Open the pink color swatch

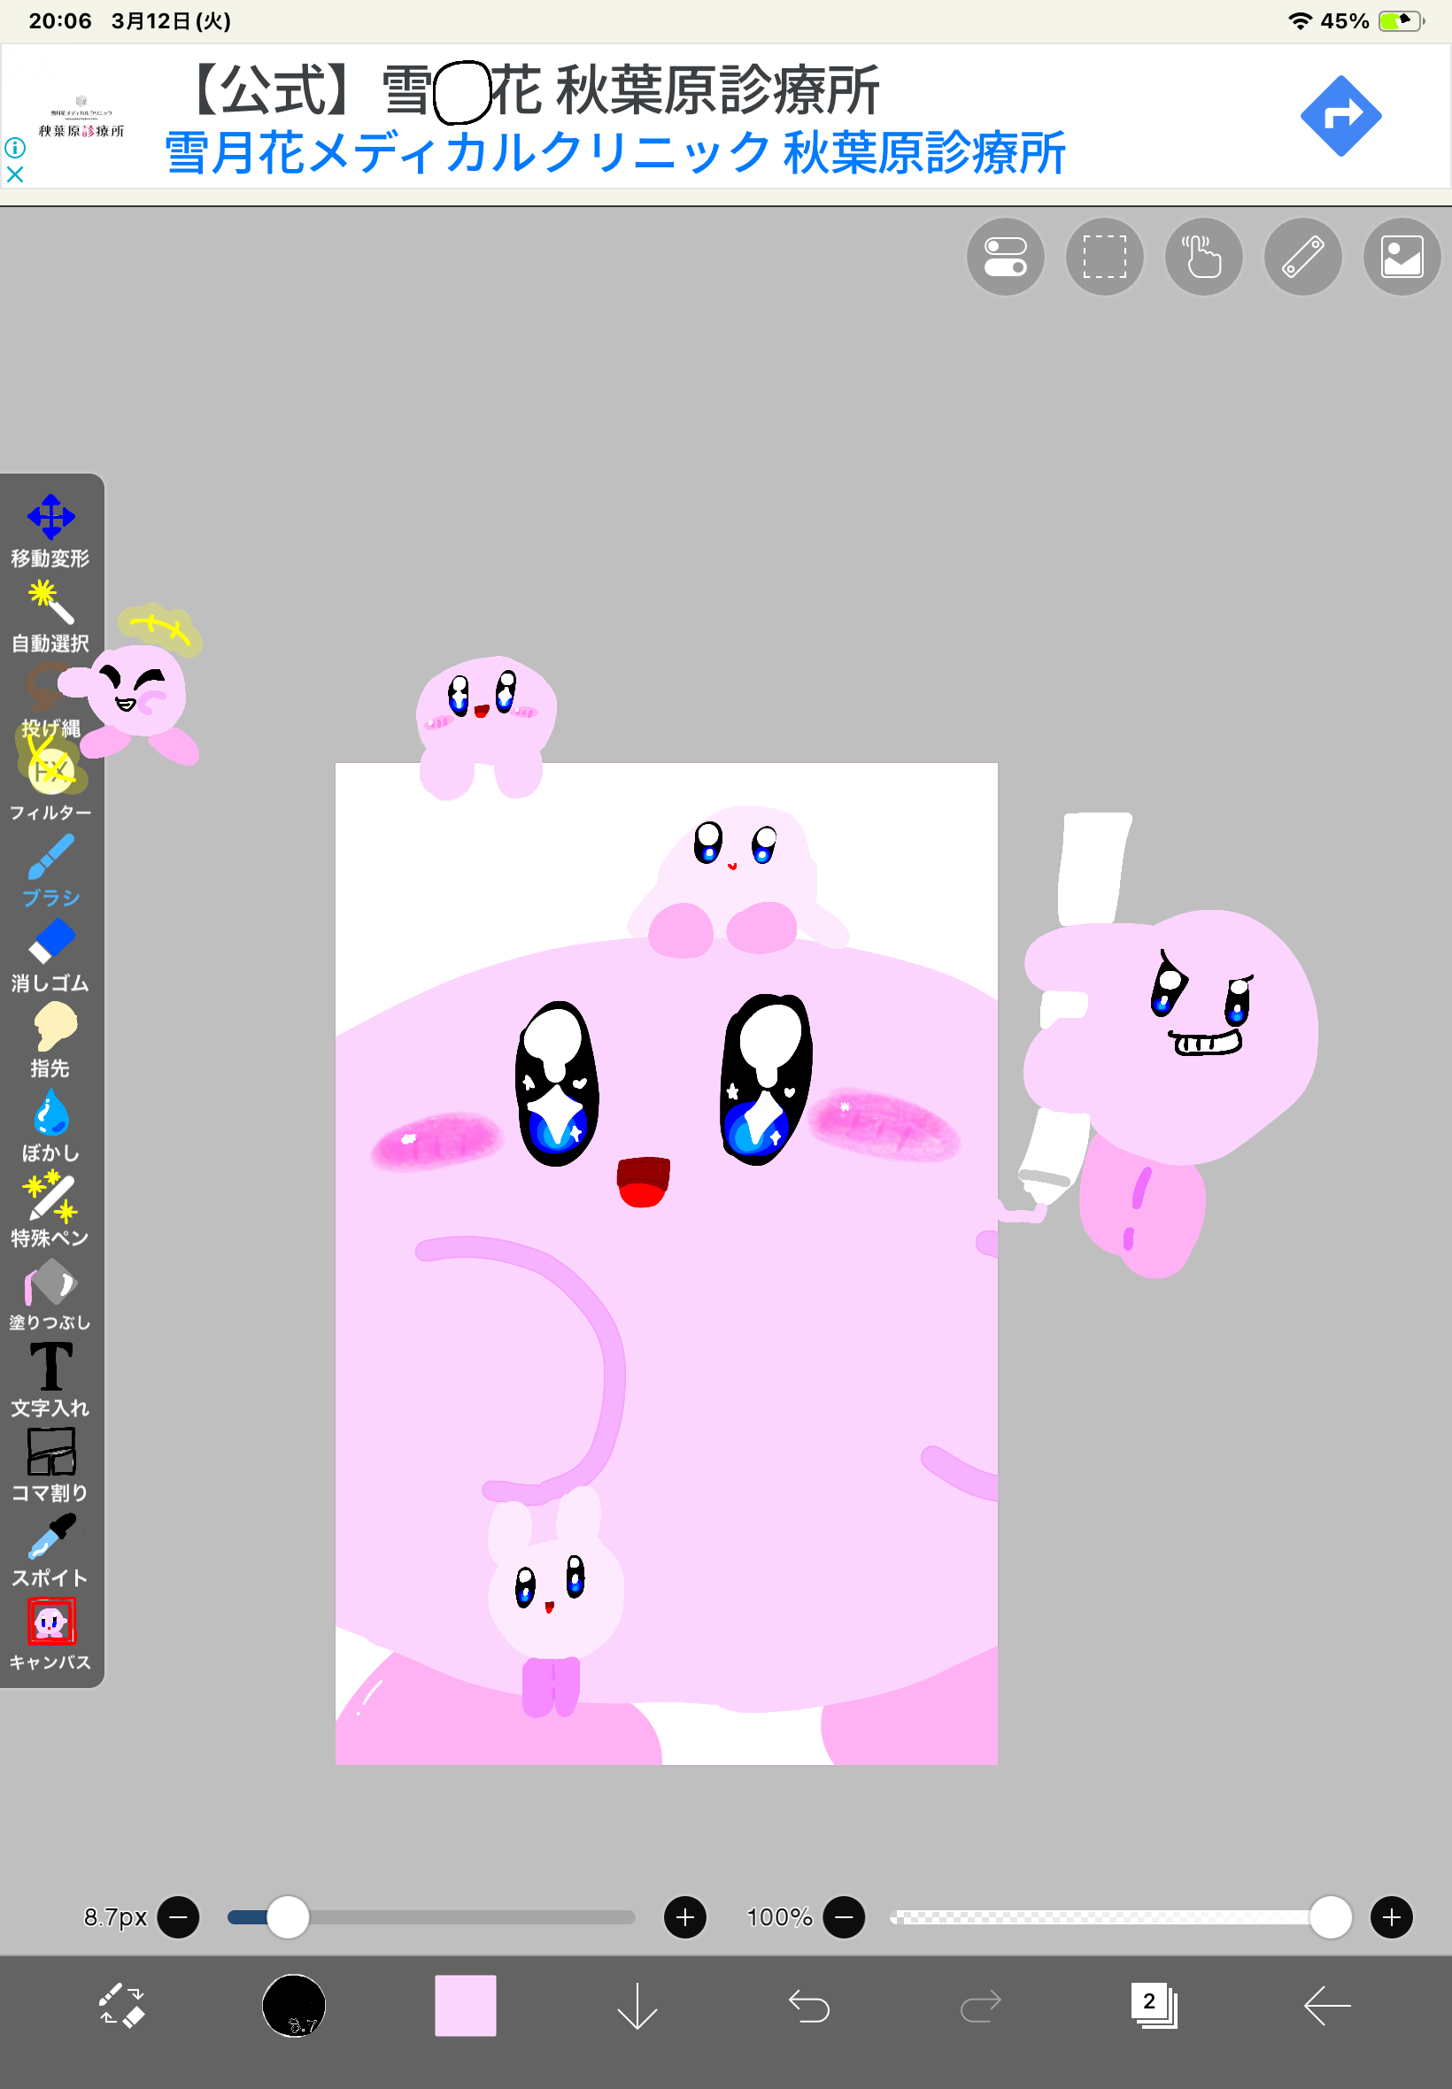(465, 2005)
